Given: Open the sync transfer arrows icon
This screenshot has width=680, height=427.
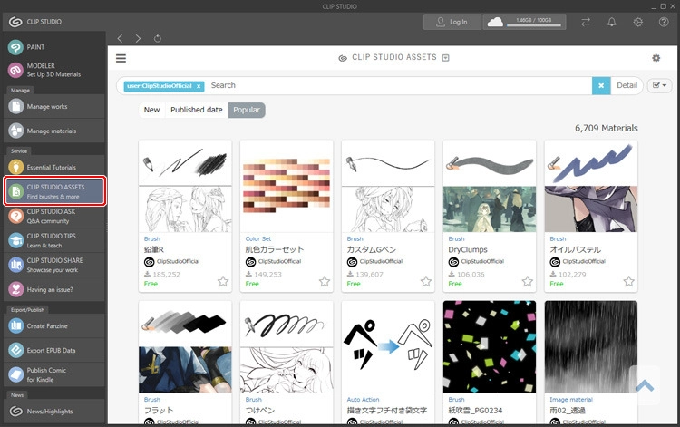Looking at the screenshot, I should point(586,22).
